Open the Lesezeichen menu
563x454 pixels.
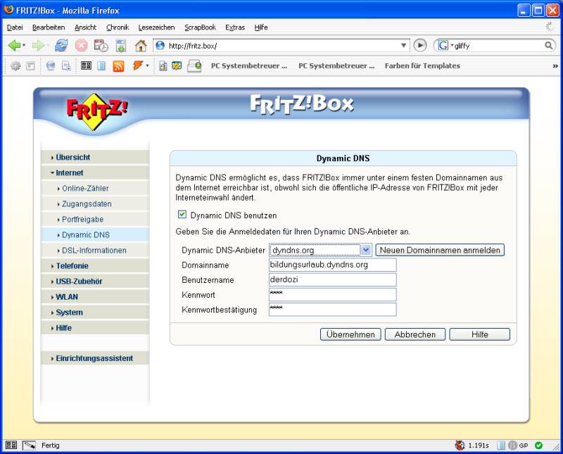[156, 27]
